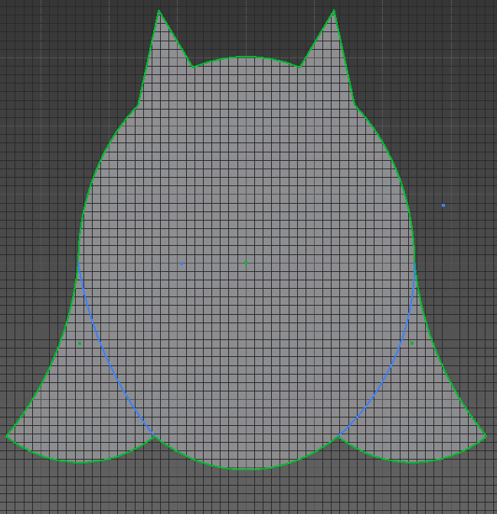Pick the outer bottom corner vertex of left wing
This screenshot has width=497, height=514.
coord(7,437)
